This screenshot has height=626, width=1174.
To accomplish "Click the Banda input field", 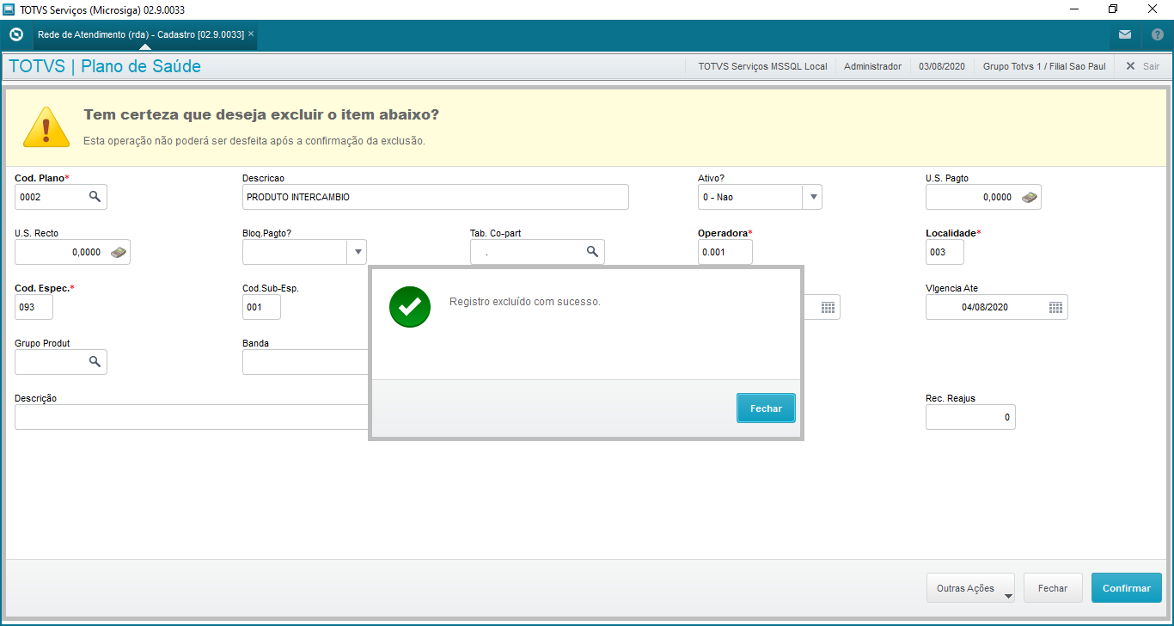I will point(306,362).
